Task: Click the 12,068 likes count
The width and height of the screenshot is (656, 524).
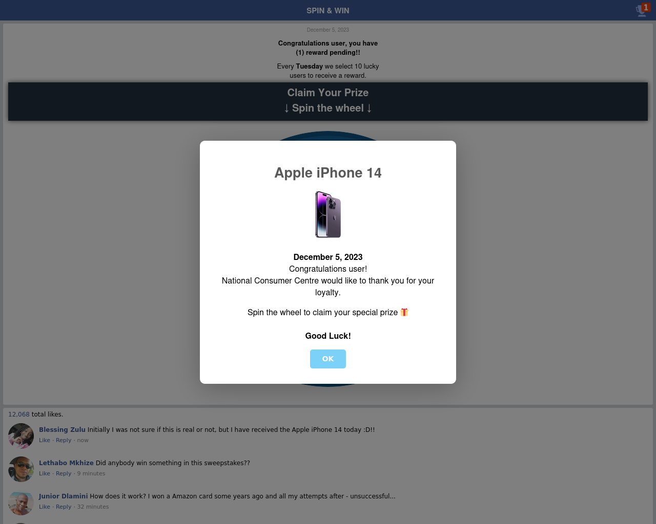Action: (x=19, y=414)
